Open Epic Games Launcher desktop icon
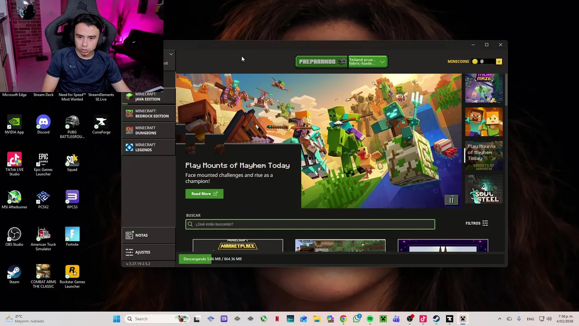The image size is (579, 326). pyautogui.click(x=43, y=164)
